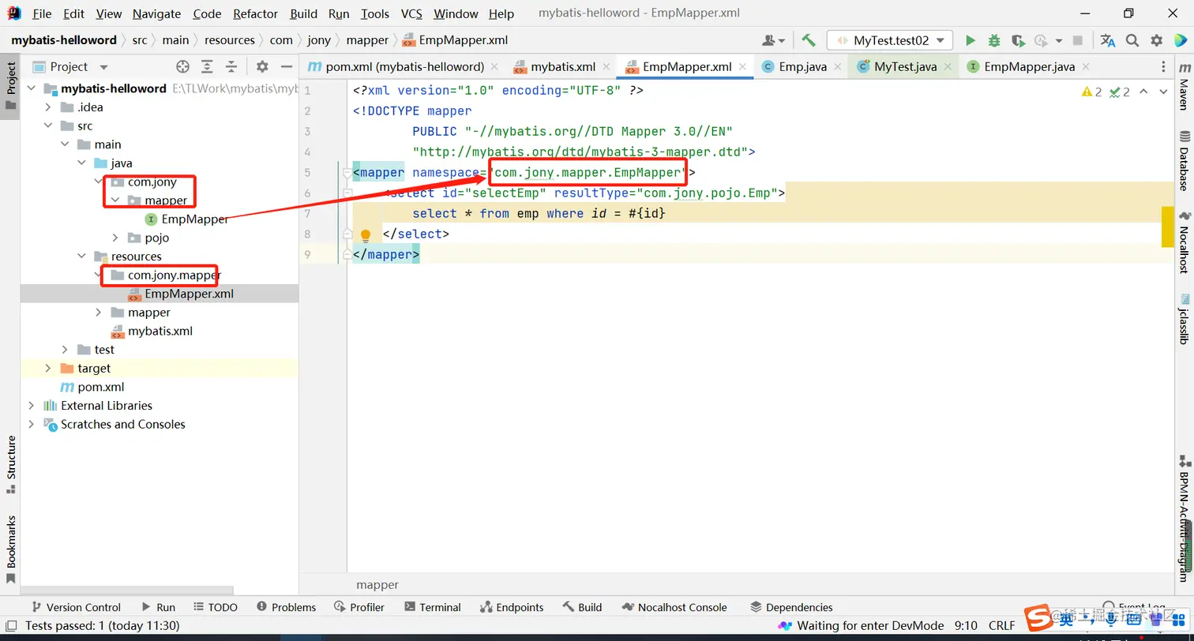Click the 9:10 caret position indicator

click(x=966, y=626)
